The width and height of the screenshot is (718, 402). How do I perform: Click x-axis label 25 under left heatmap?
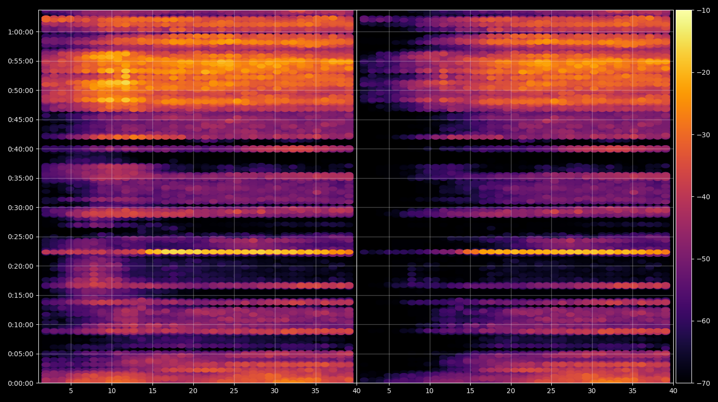[x=234, y=391]
